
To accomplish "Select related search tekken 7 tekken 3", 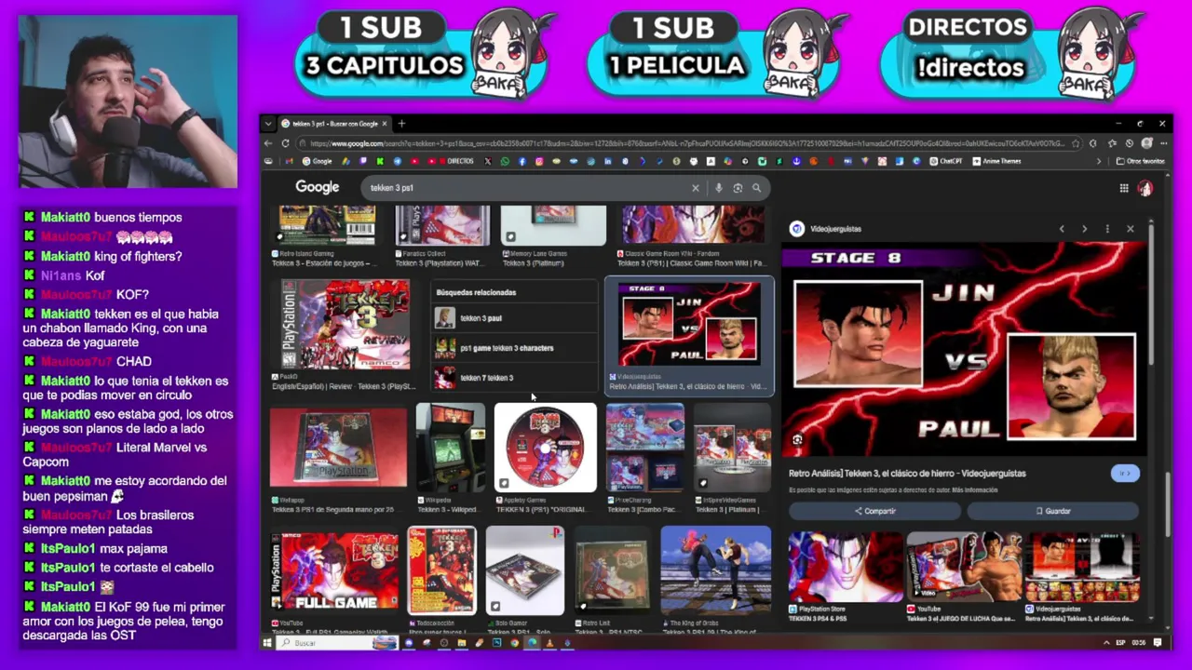I will click(515, 378).
